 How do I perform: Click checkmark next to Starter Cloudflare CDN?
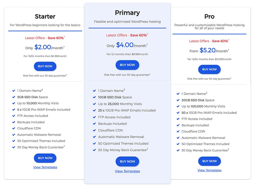pyautogui.click(x=14, y=128)
